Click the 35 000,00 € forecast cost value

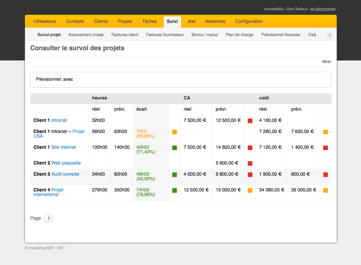click(x=304, y=190)
